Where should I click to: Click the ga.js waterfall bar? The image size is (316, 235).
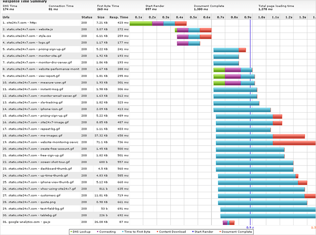click(x=228, y=223)
